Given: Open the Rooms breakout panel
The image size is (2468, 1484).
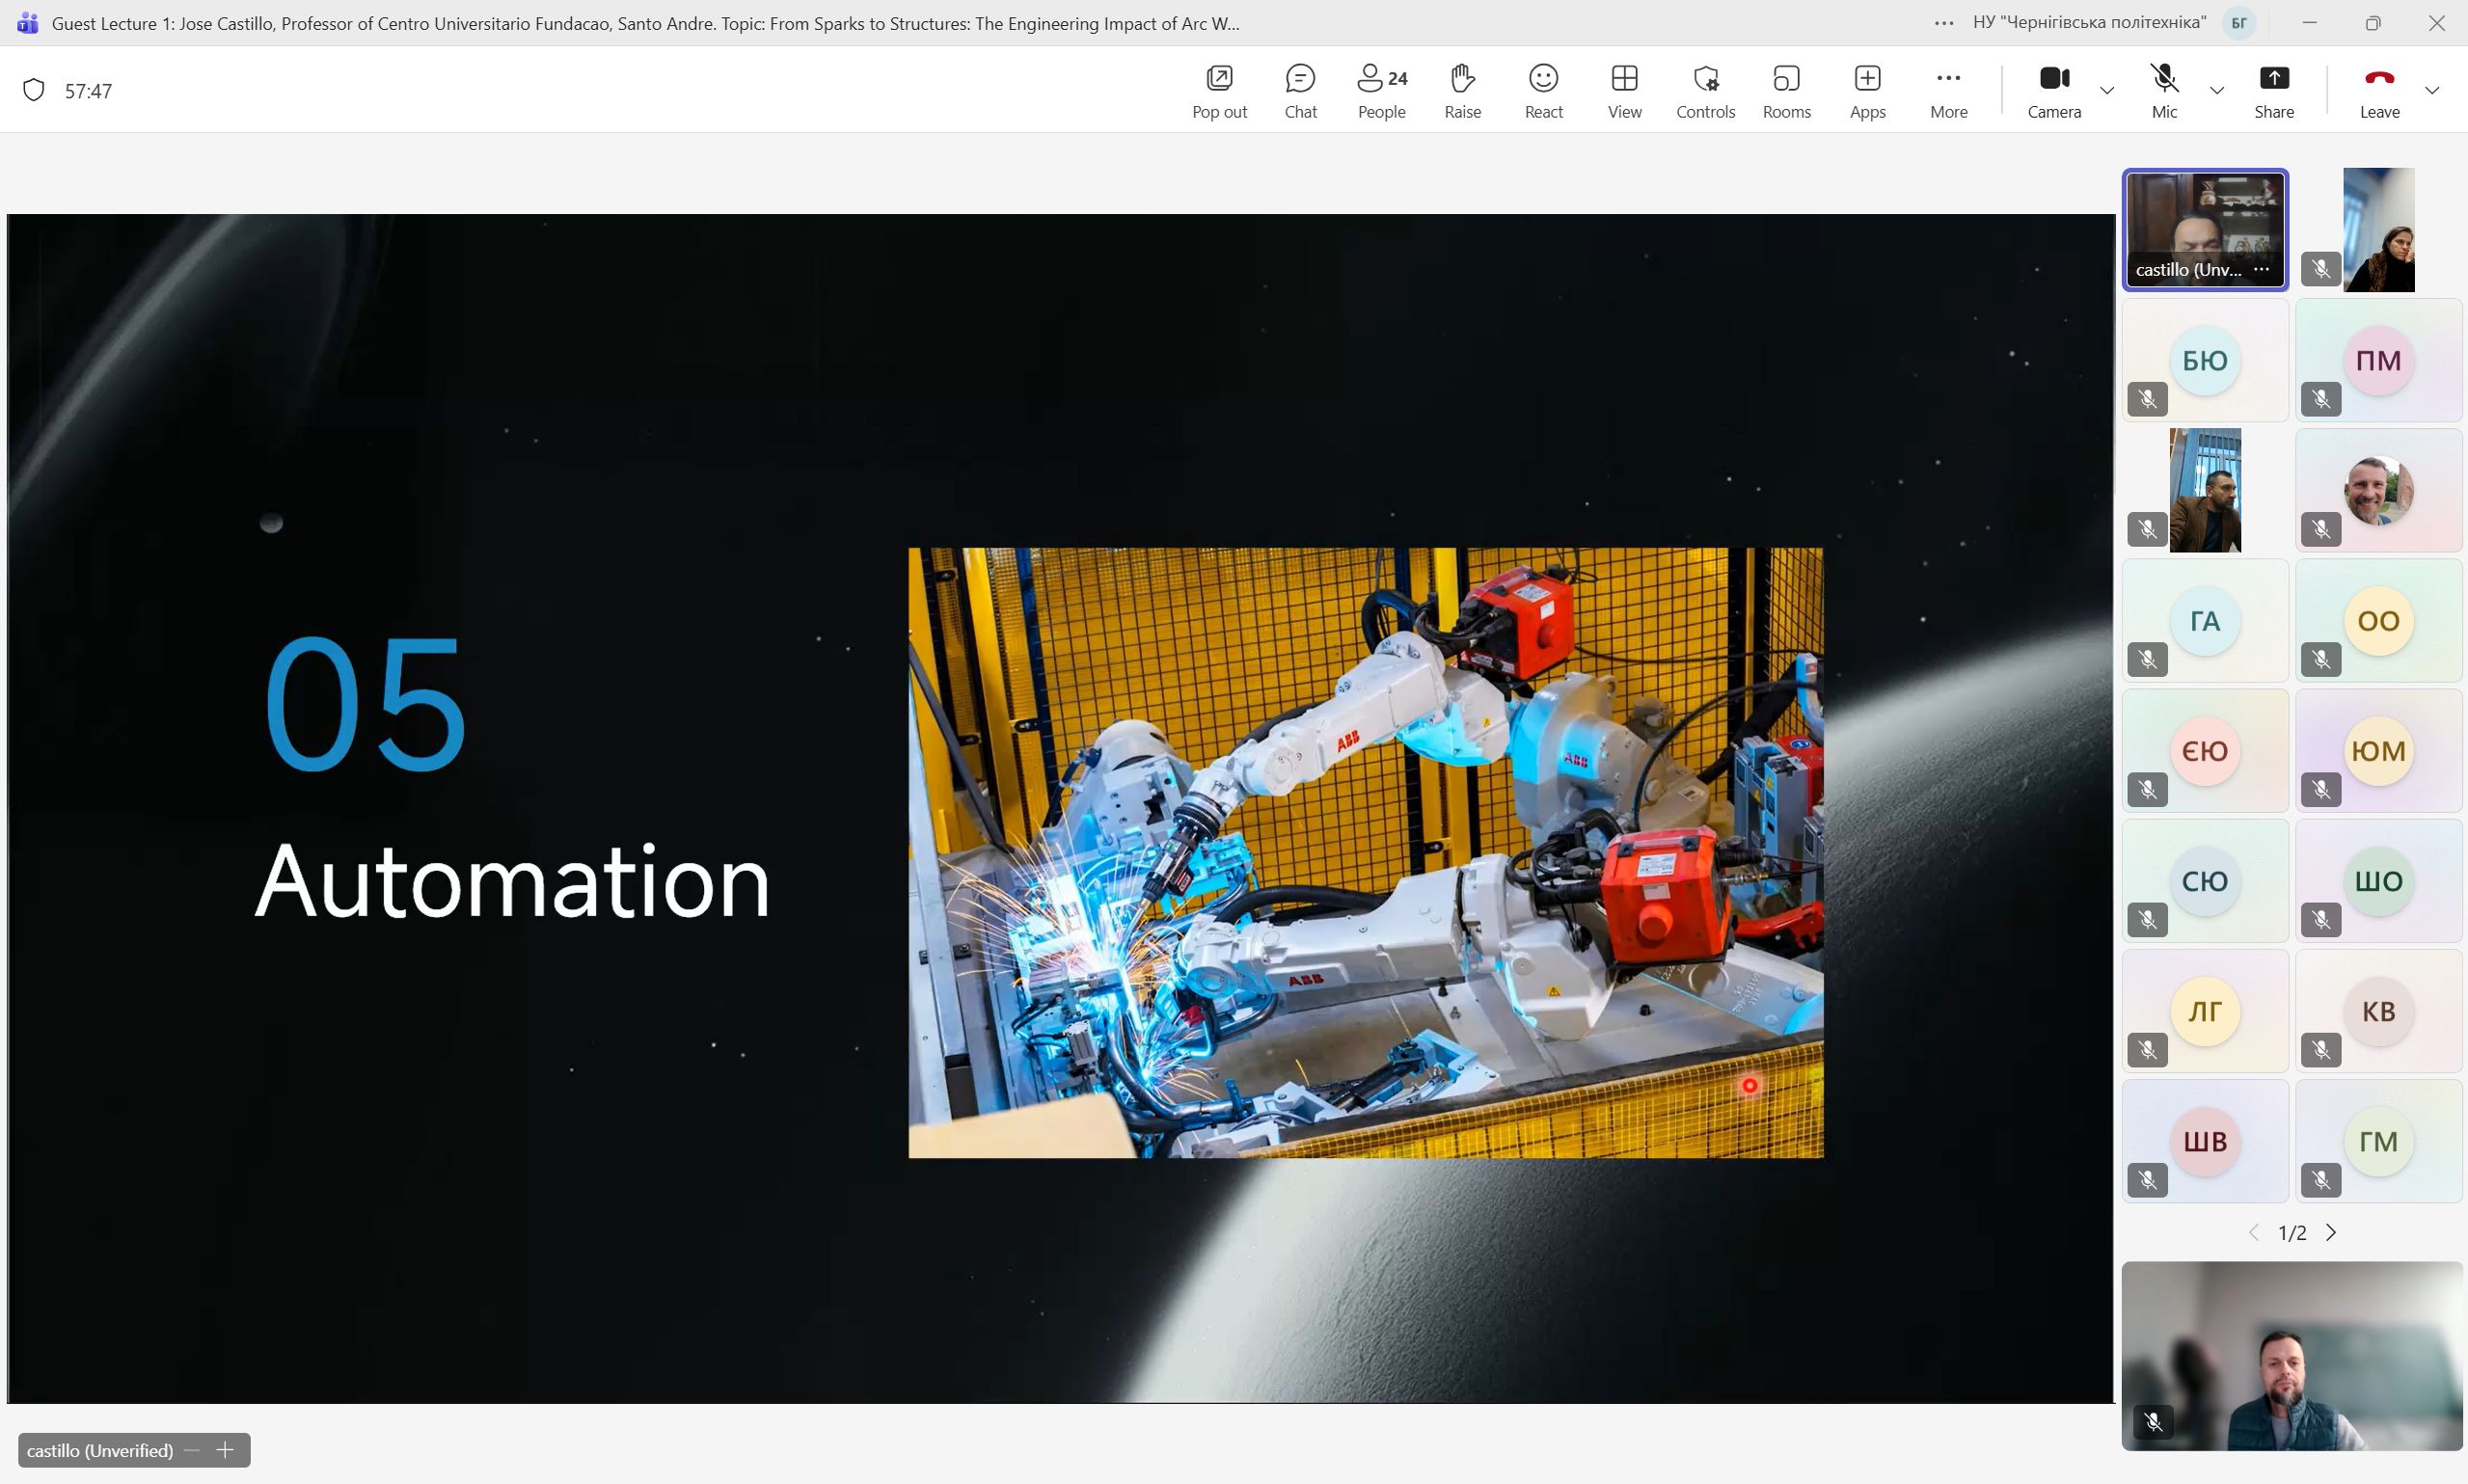Looking at the screenshot, I should pyautogui.click(x=1786, y=90).
